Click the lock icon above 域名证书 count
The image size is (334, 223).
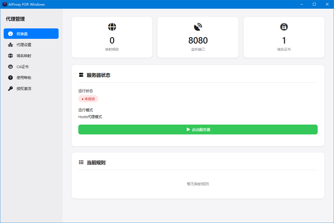click(284, 27)
